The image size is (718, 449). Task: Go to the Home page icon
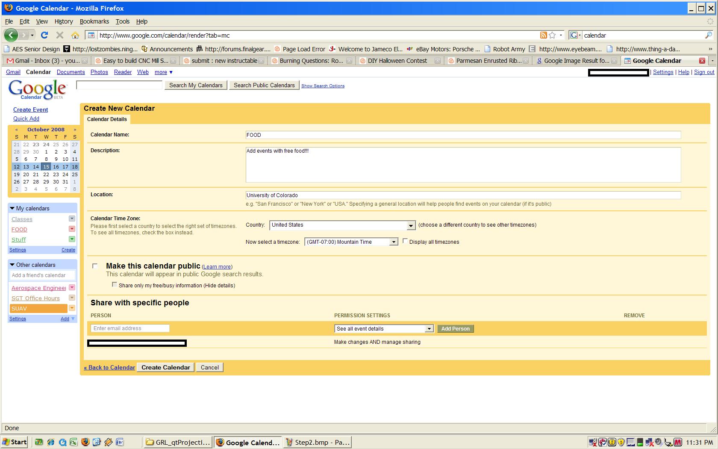75,35
